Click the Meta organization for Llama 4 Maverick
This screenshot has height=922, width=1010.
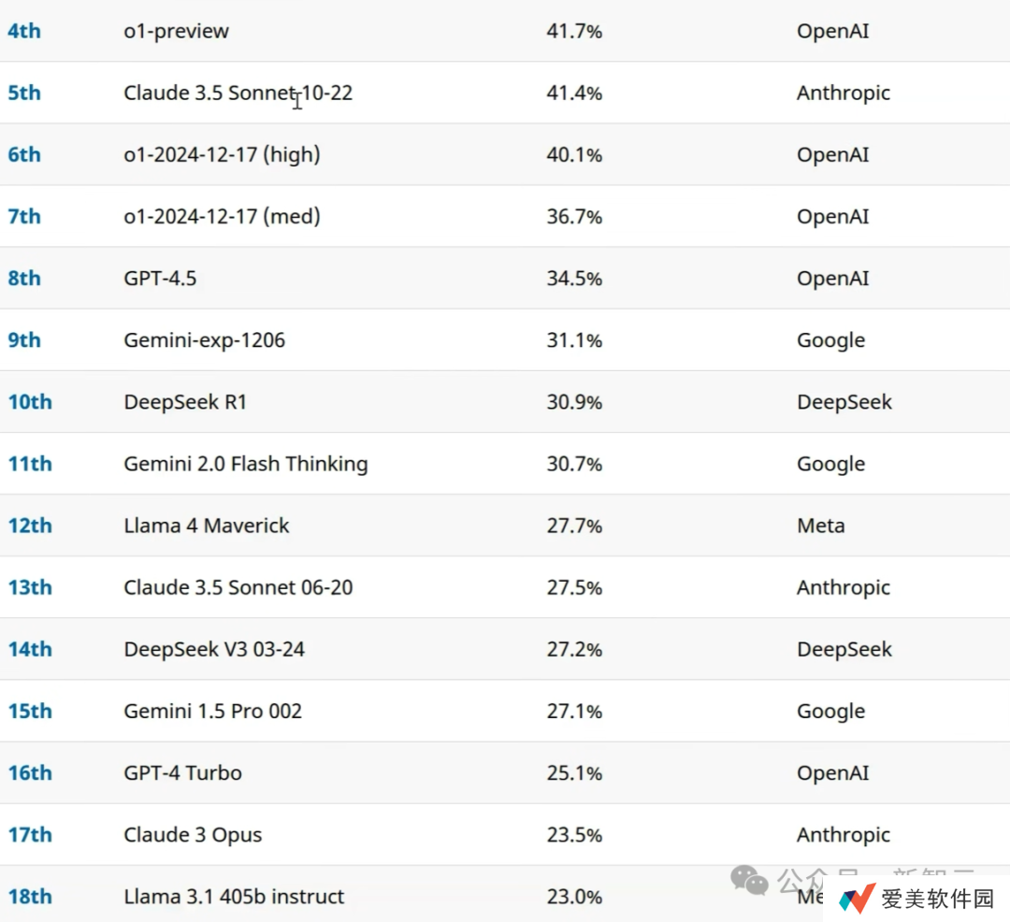tap(820, 526)
